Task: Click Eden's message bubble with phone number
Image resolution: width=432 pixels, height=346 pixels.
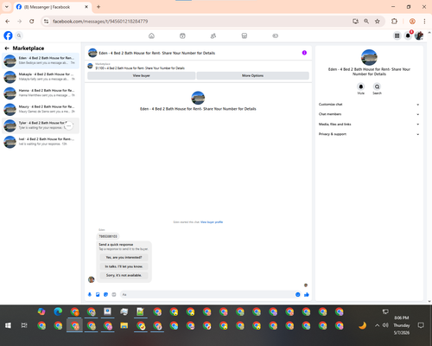Action: [x=108, y=236]
